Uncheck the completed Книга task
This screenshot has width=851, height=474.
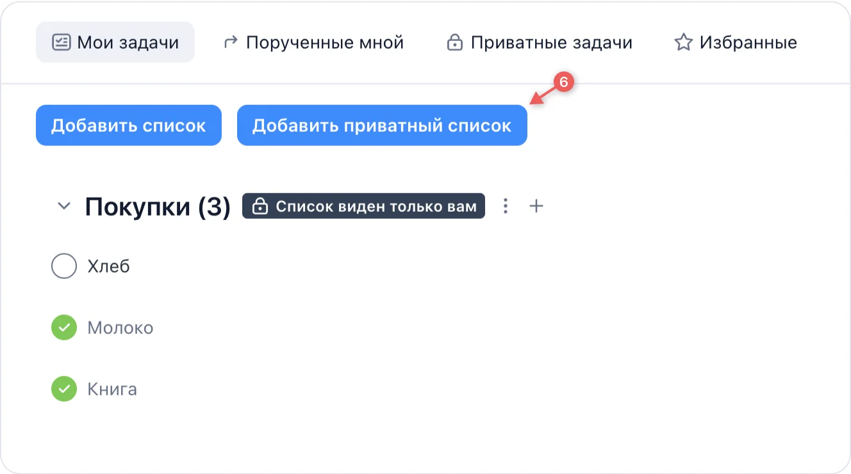(64, 389)
